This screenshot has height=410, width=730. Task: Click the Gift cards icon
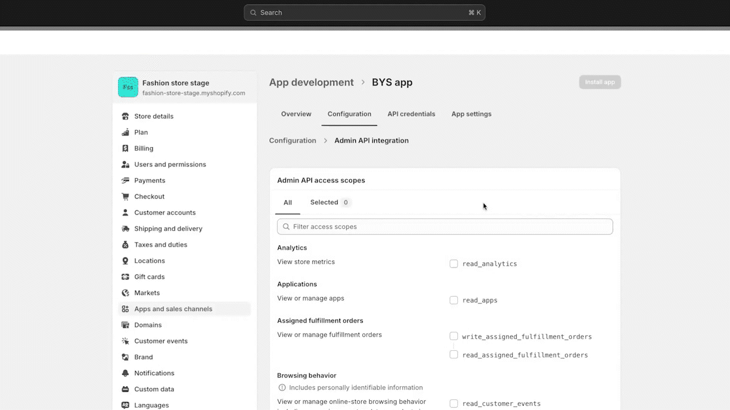pos(125,277)
